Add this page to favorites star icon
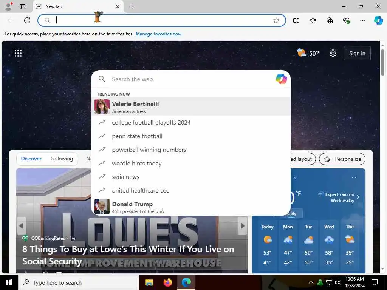Viewport: 387px width, 290px height. (276, 20)
